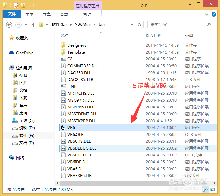Viewport: 220px width, 196px height.
Task: Select 文档 (F:) drive in sidebar
Action: tap(26, 143)
